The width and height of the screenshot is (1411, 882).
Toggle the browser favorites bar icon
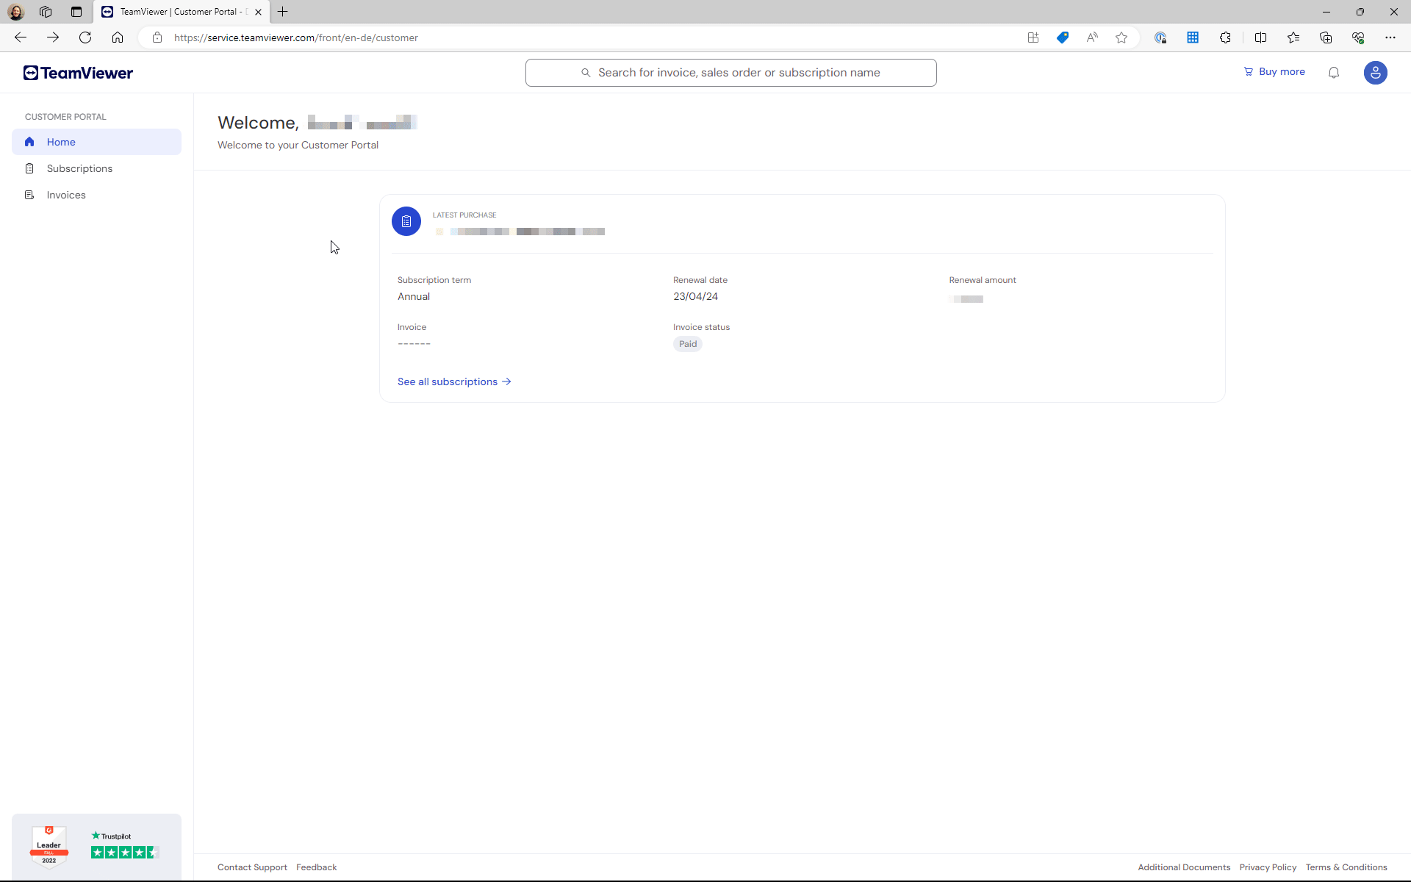pyautogui.click(x=1293, y=37)
